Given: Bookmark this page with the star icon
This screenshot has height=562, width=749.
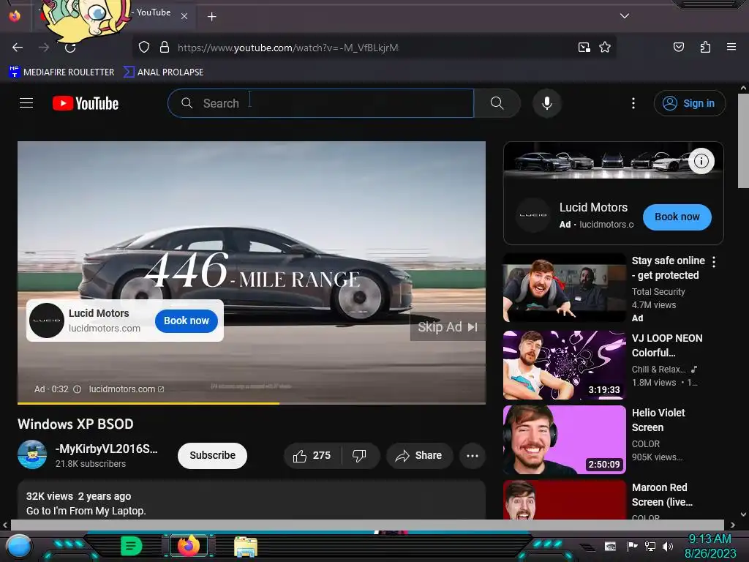Looking at the screenshot, I should click(x=605, y=48).
